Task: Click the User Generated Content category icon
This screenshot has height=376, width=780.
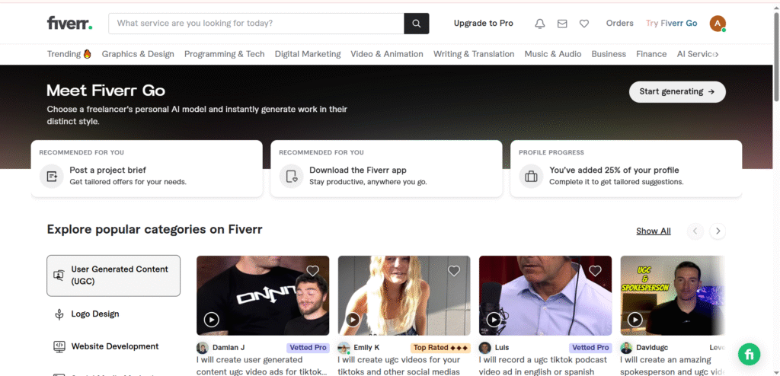Action: tap(59, 275)
